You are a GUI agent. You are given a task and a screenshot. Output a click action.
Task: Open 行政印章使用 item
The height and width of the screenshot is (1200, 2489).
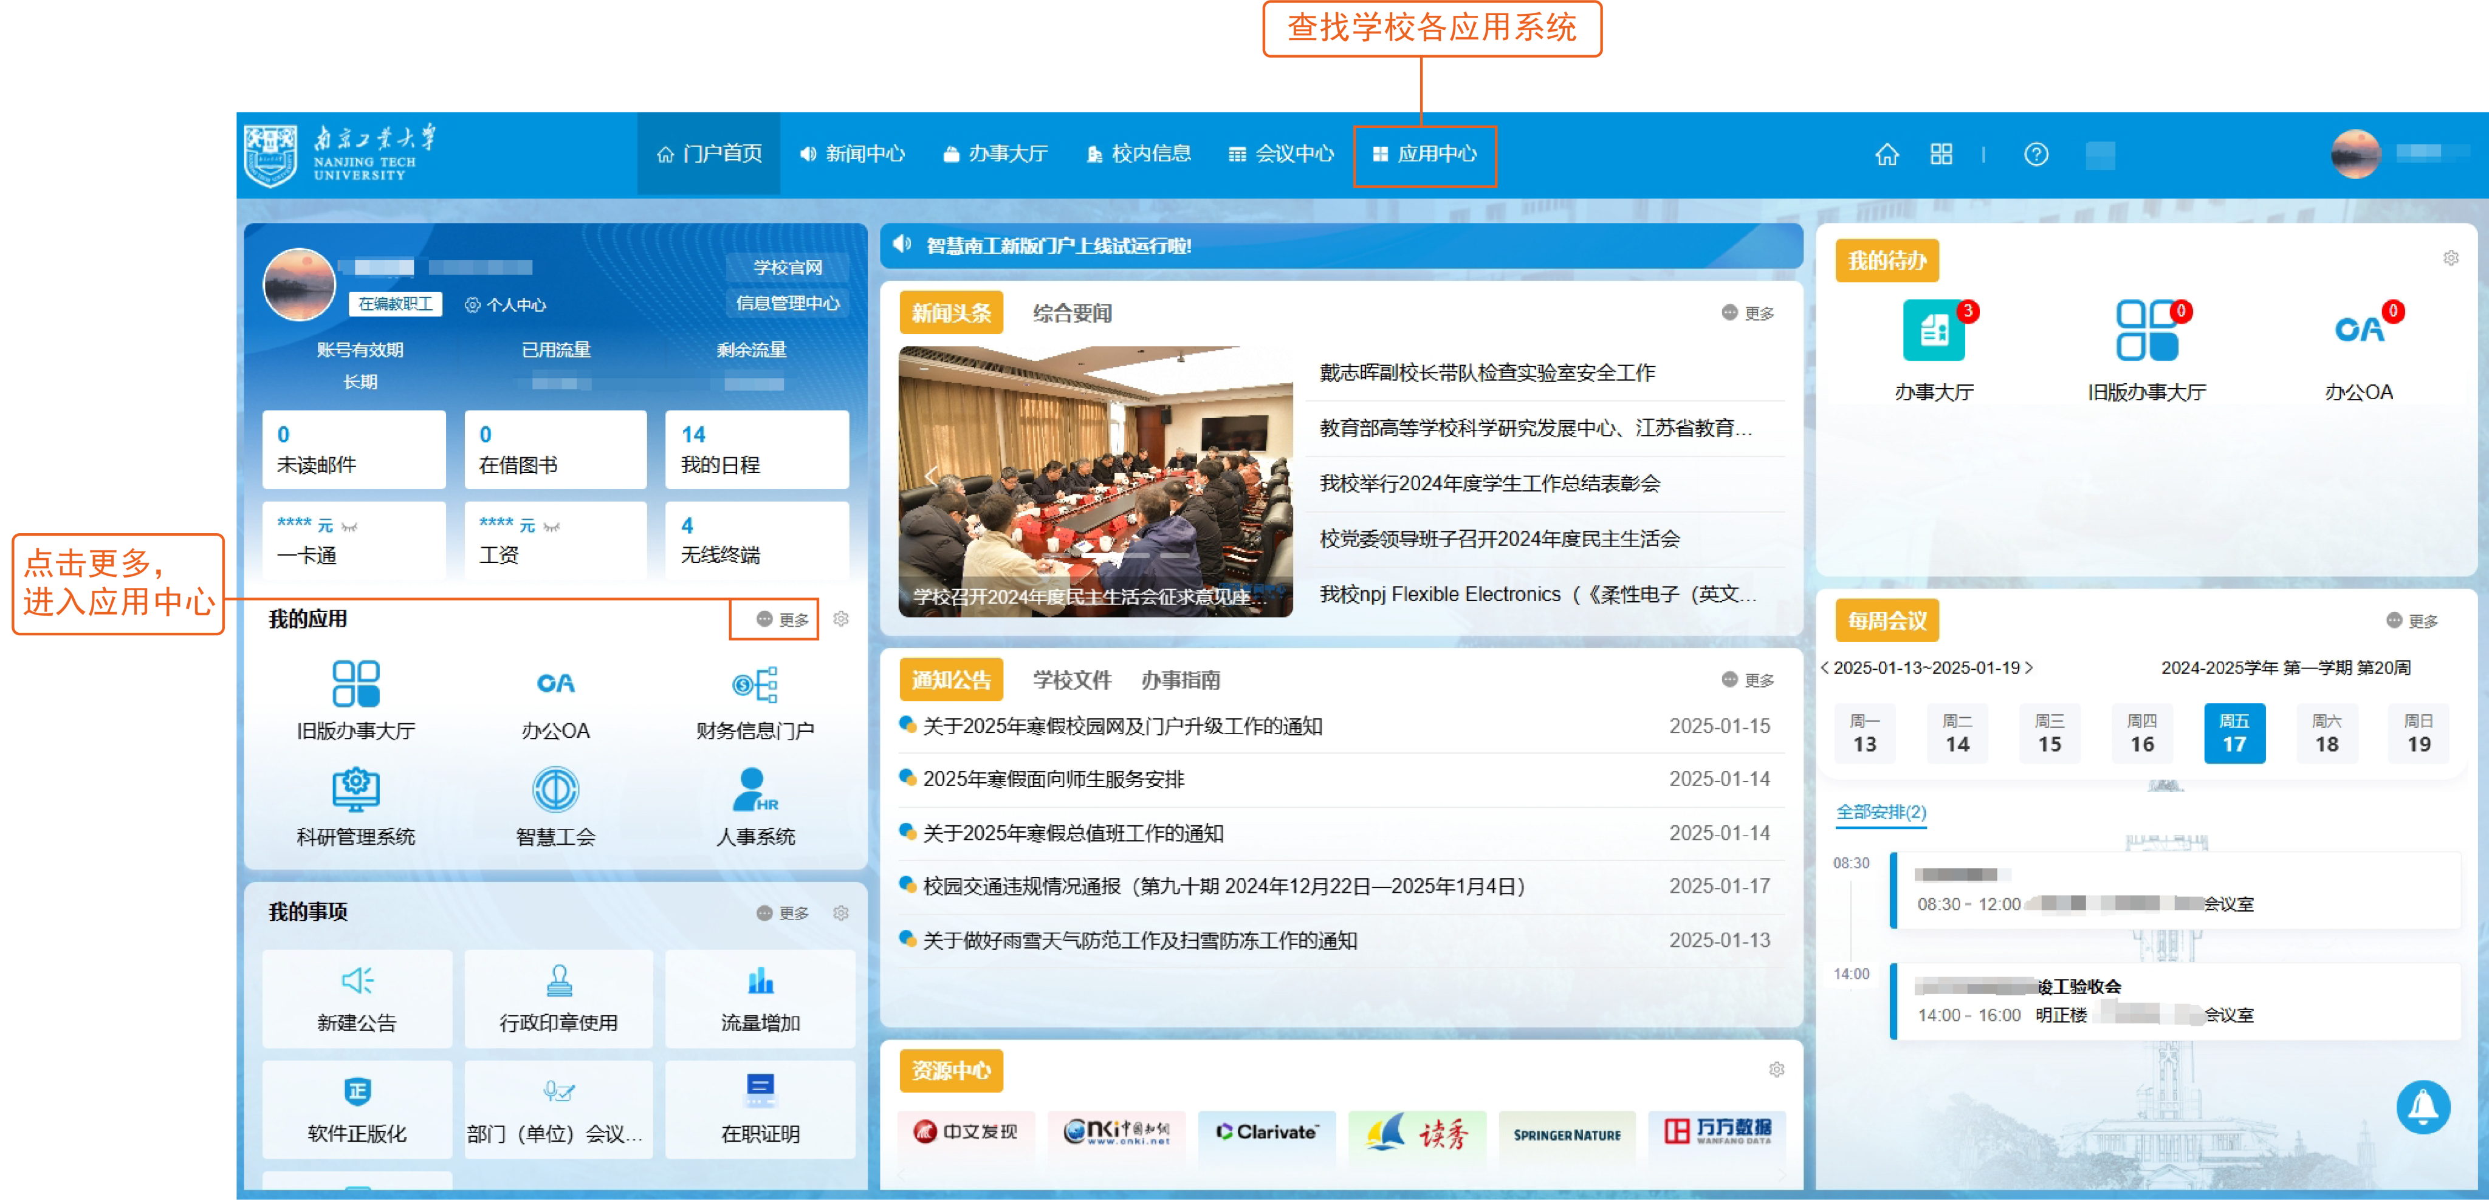[x=558, y=998]
